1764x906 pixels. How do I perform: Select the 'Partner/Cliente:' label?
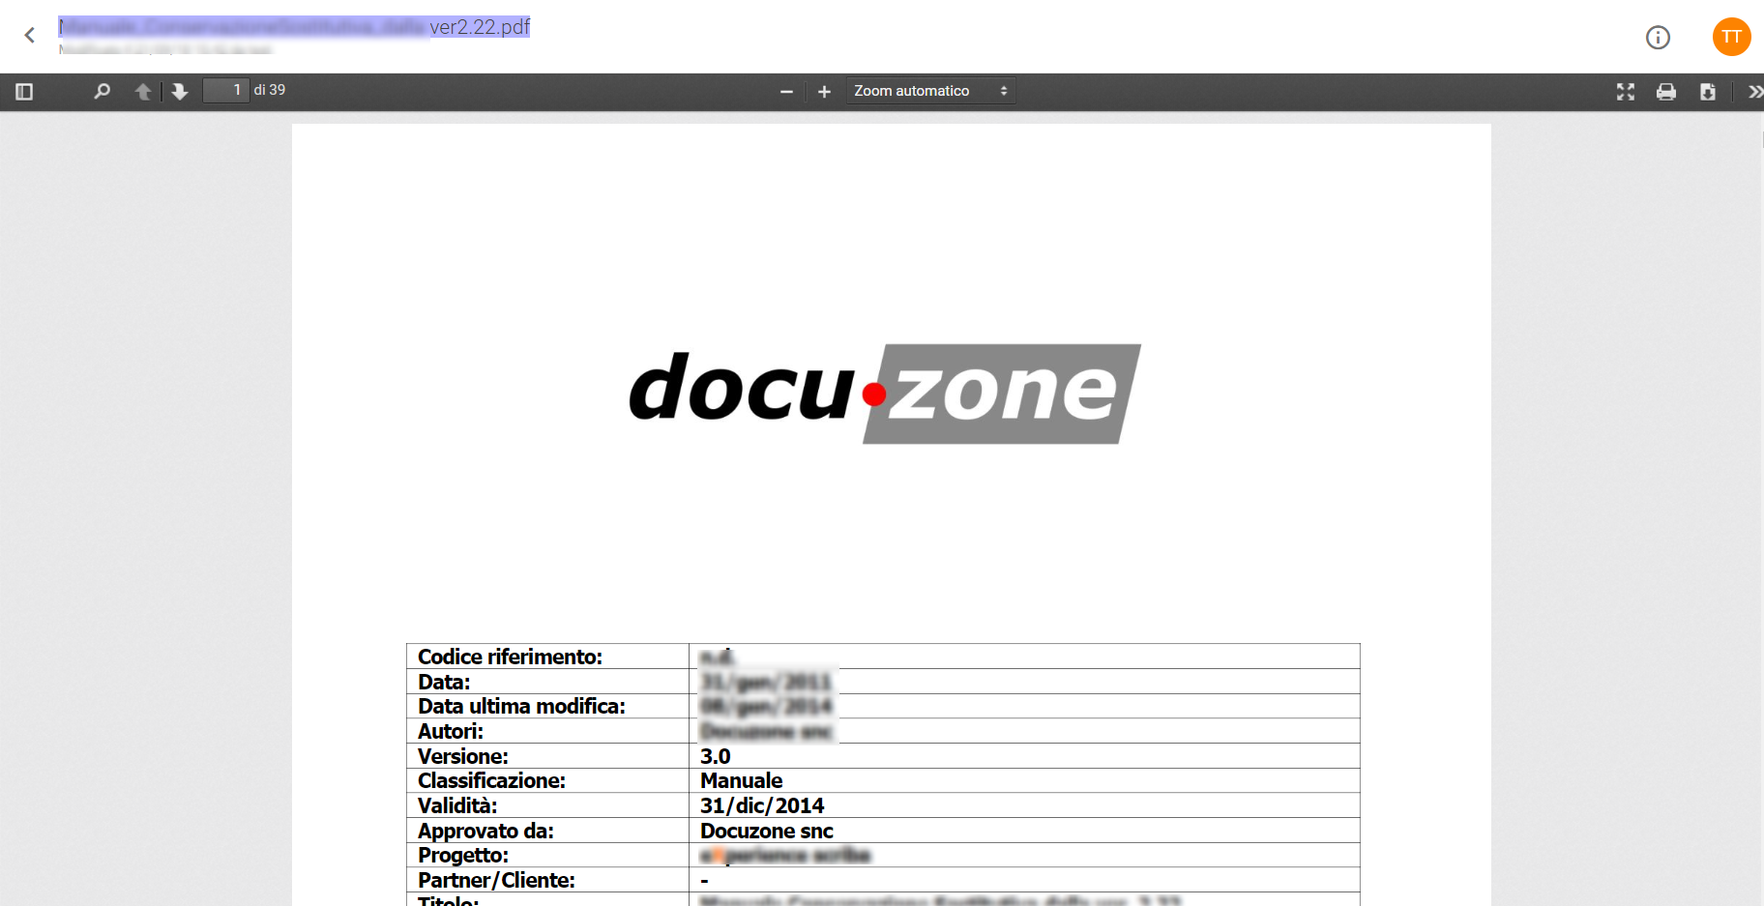tap(496, 880)
